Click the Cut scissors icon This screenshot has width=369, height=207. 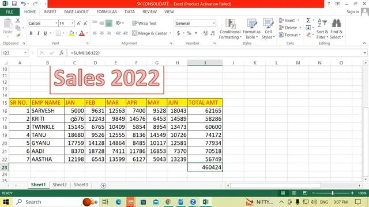pyautogui.click(x=18, y=21)
